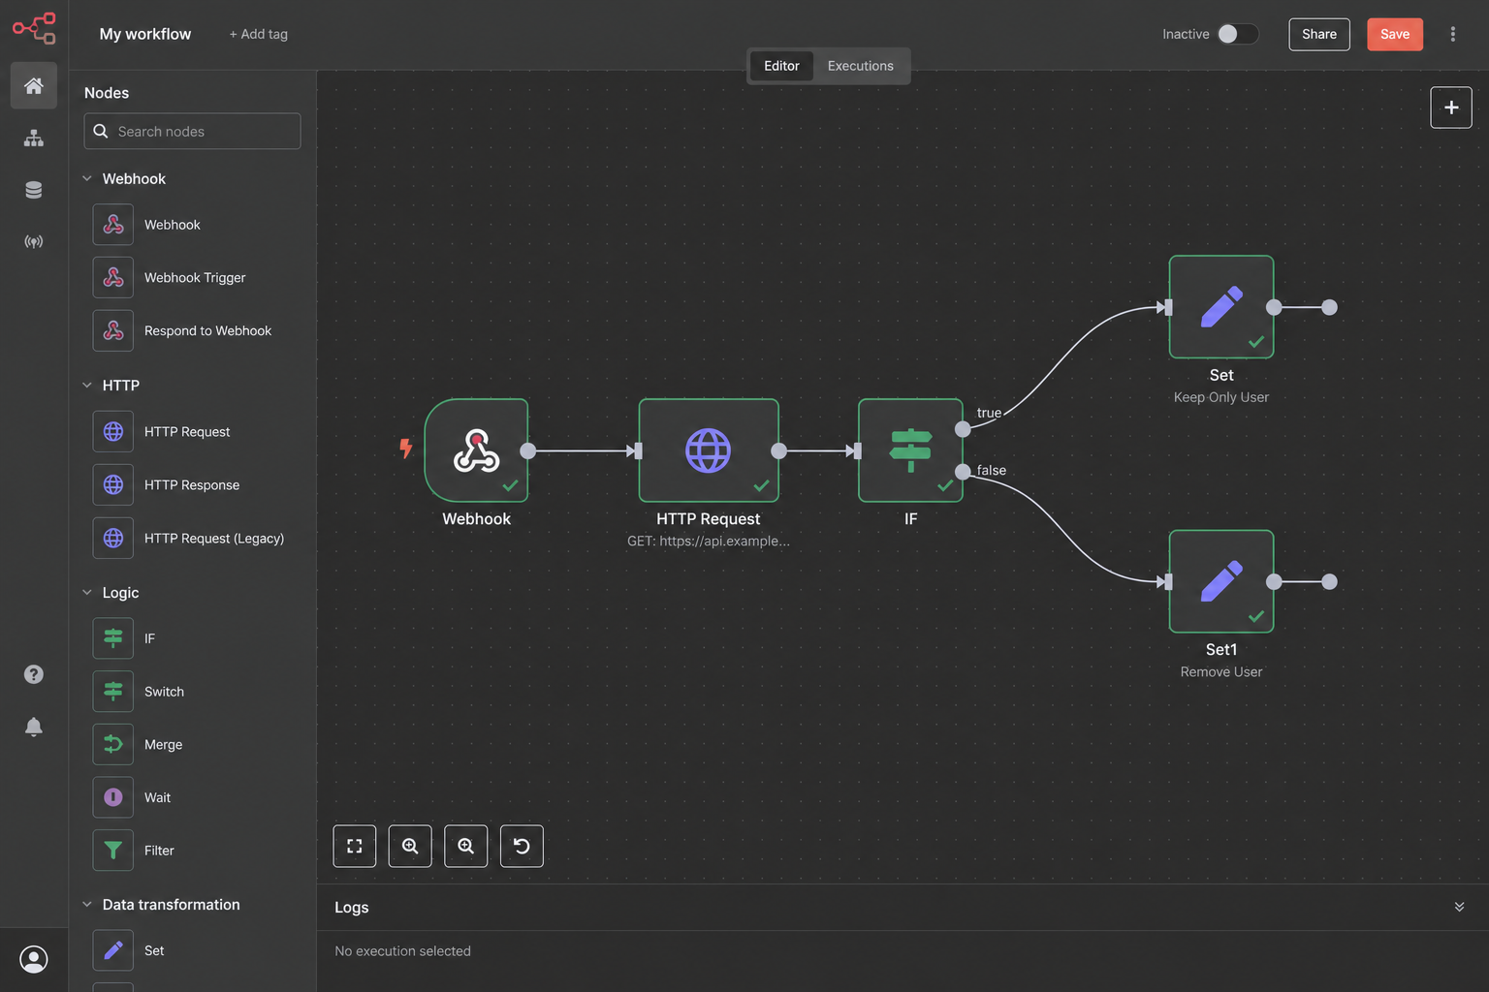Select the Set1 node labeled Remove User

click(1221, 581)
